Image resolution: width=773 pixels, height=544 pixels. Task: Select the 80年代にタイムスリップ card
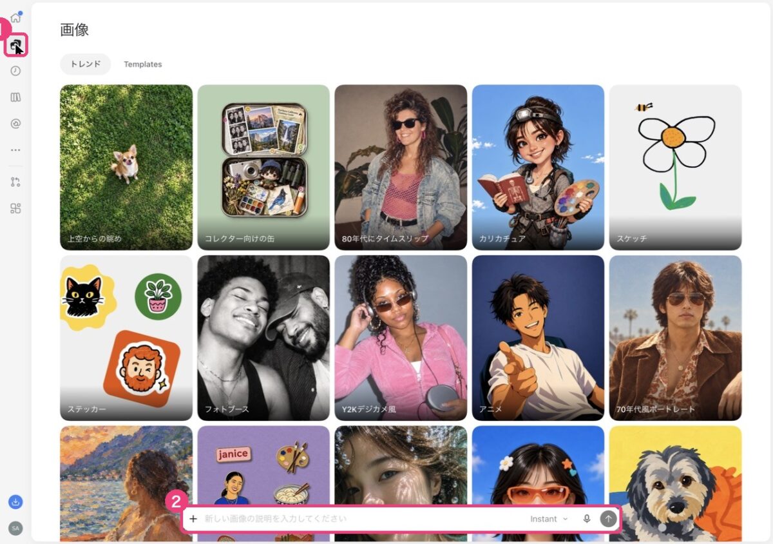[401, 168]
